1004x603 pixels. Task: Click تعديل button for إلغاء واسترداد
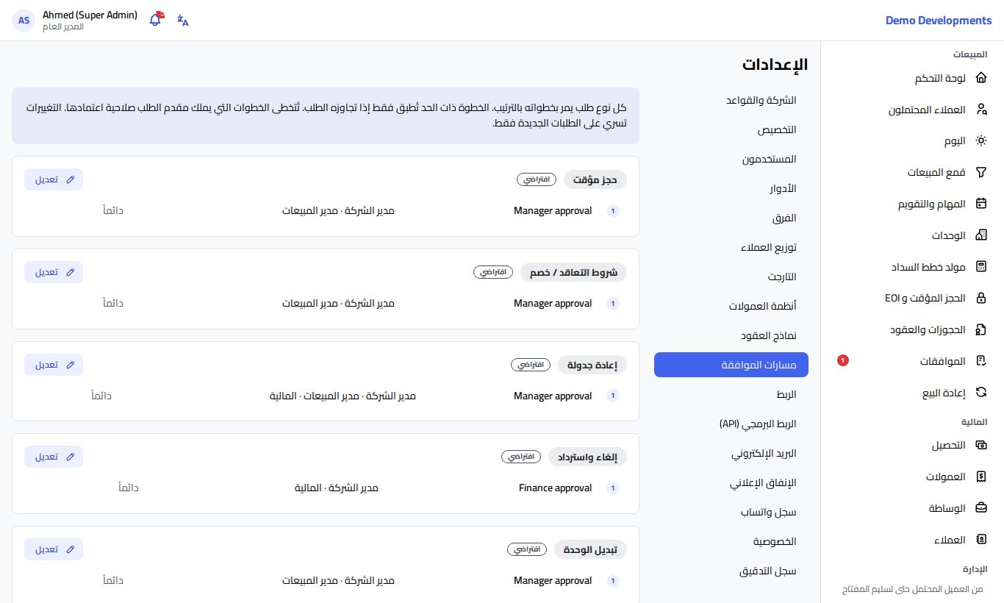coord(54,457)
